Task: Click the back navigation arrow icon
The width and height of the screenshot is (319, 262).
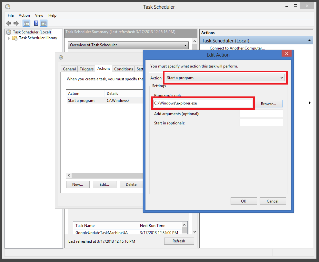Action: 9,23
